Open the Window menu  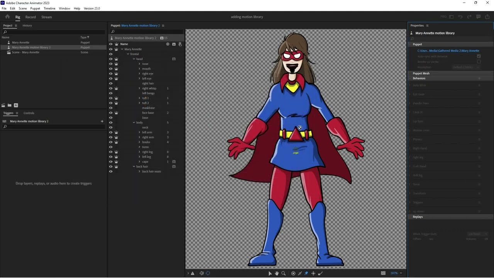coord(64,8)
